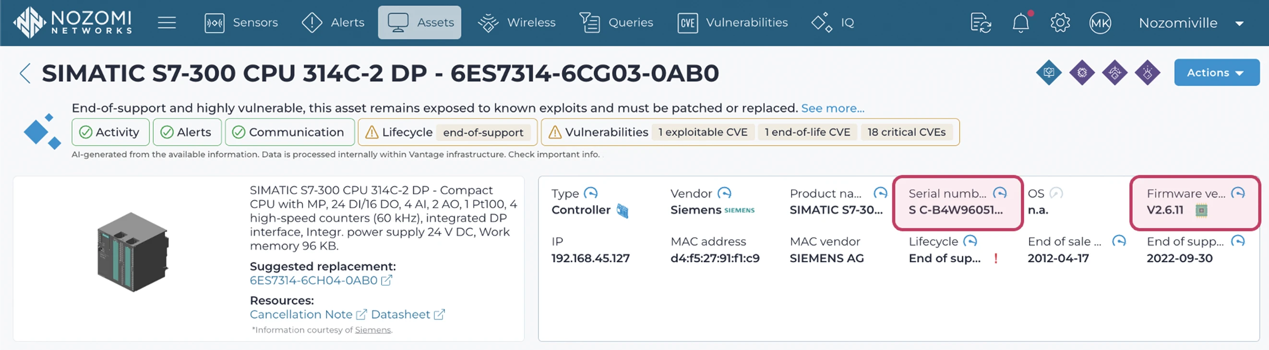This screenshot has width=1269, height=350.
Task: Click the reports sync icon
Action: point(981,23)
